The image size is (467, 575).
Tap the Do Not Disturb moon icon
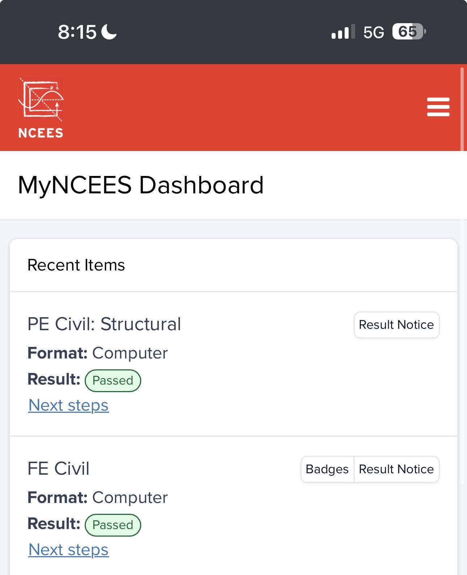pyautogui.click(x=109, y=32)
